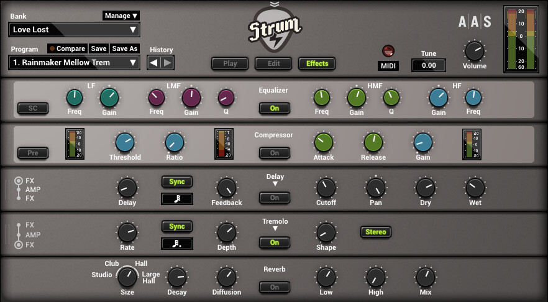This screenshot has height=302, width=548.
Task: Click the Save As button
Action: pos(125,48)
